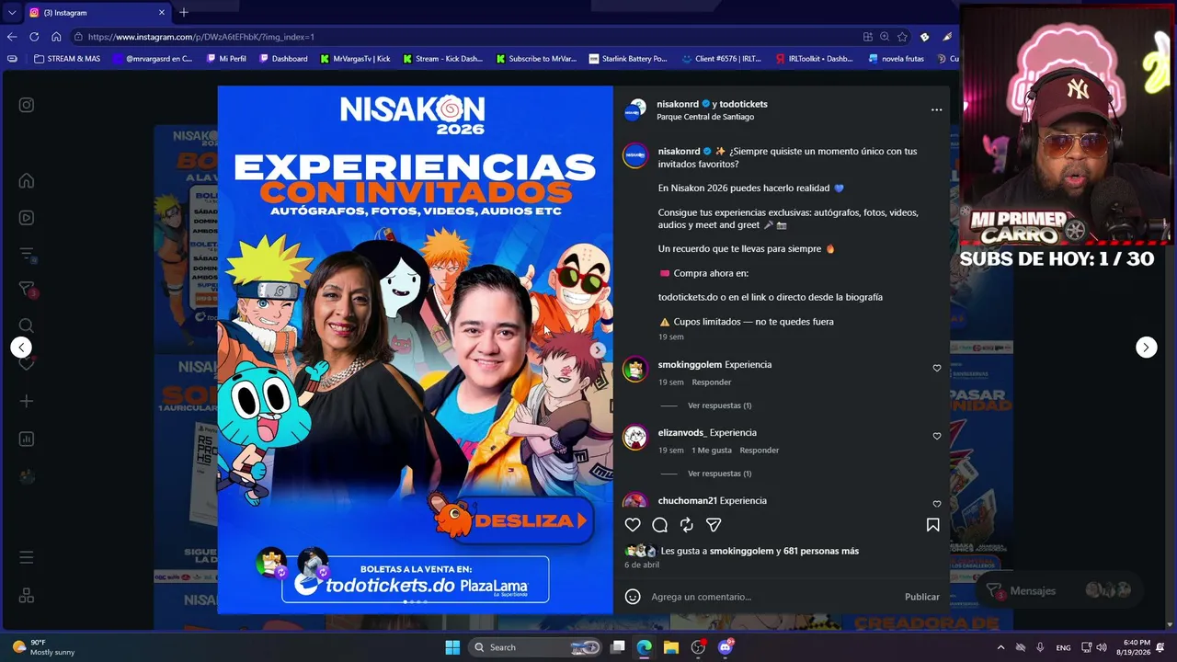
Task: Open Discord from the taskbar
Action: click(726, 647)
